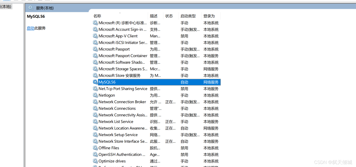The height and width of the screenshot is (167, 356).
Task: Select 服务(本地) in the left tree pane
Action: coord(6,7)
